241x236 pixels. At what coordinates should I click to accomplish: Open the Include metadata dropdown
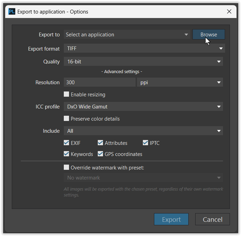point(143,131)
